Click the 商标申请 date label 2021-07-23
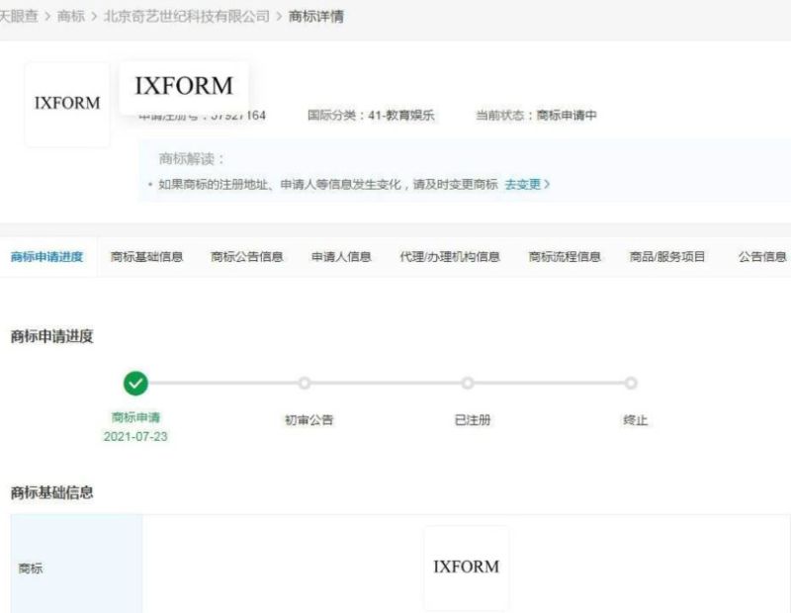 coord(135,436)
